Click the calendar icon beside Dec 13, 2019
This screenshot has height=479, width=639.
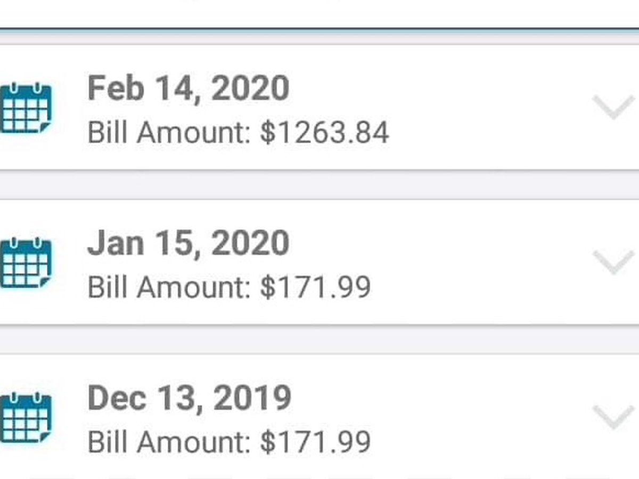pyautogui.click(x=26, y=418)
